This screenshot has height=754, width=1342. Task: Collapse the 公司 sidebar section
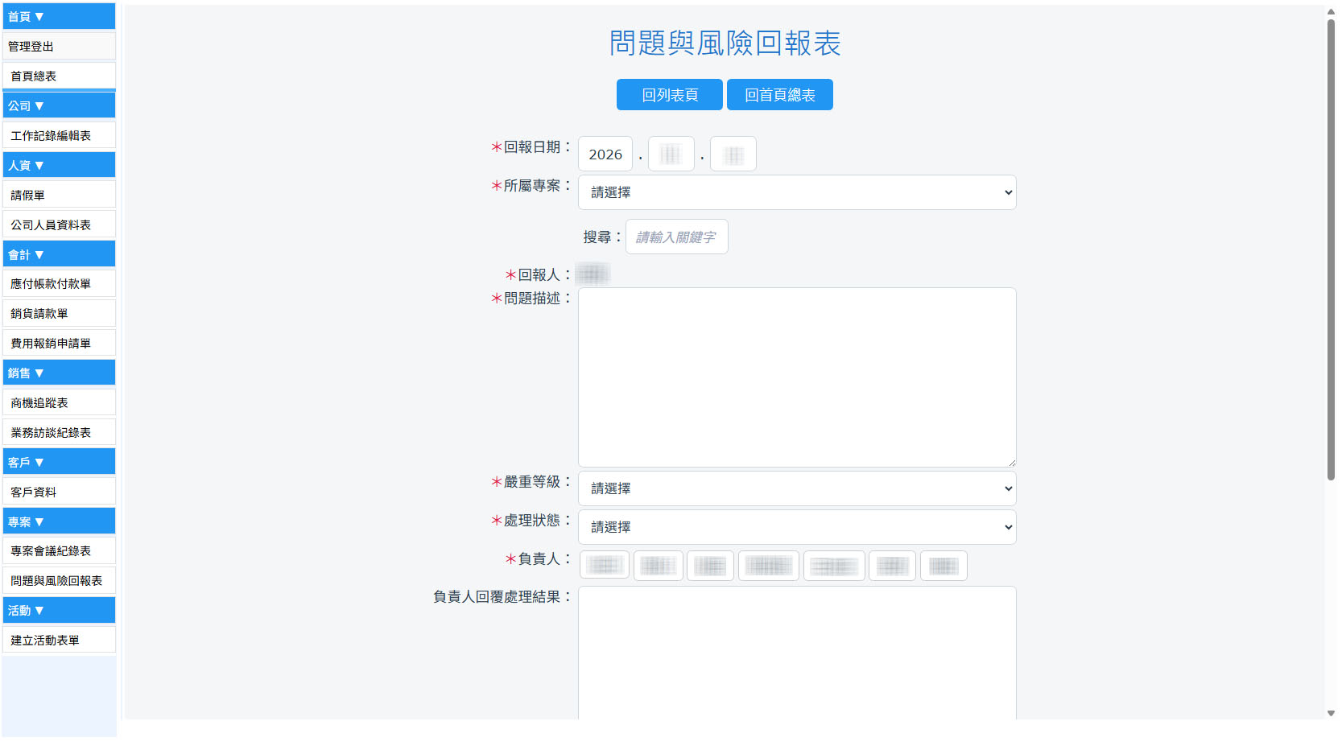tap(59, 105)
